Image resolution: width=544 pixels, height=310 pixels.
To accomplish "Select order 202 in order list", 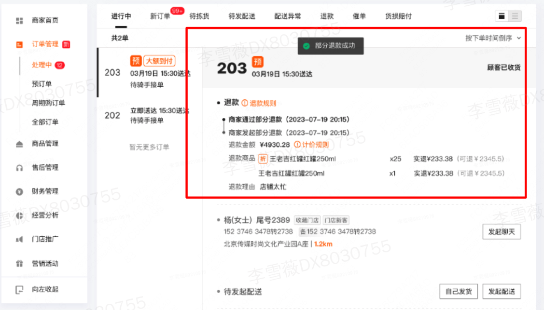I will 145,115.
